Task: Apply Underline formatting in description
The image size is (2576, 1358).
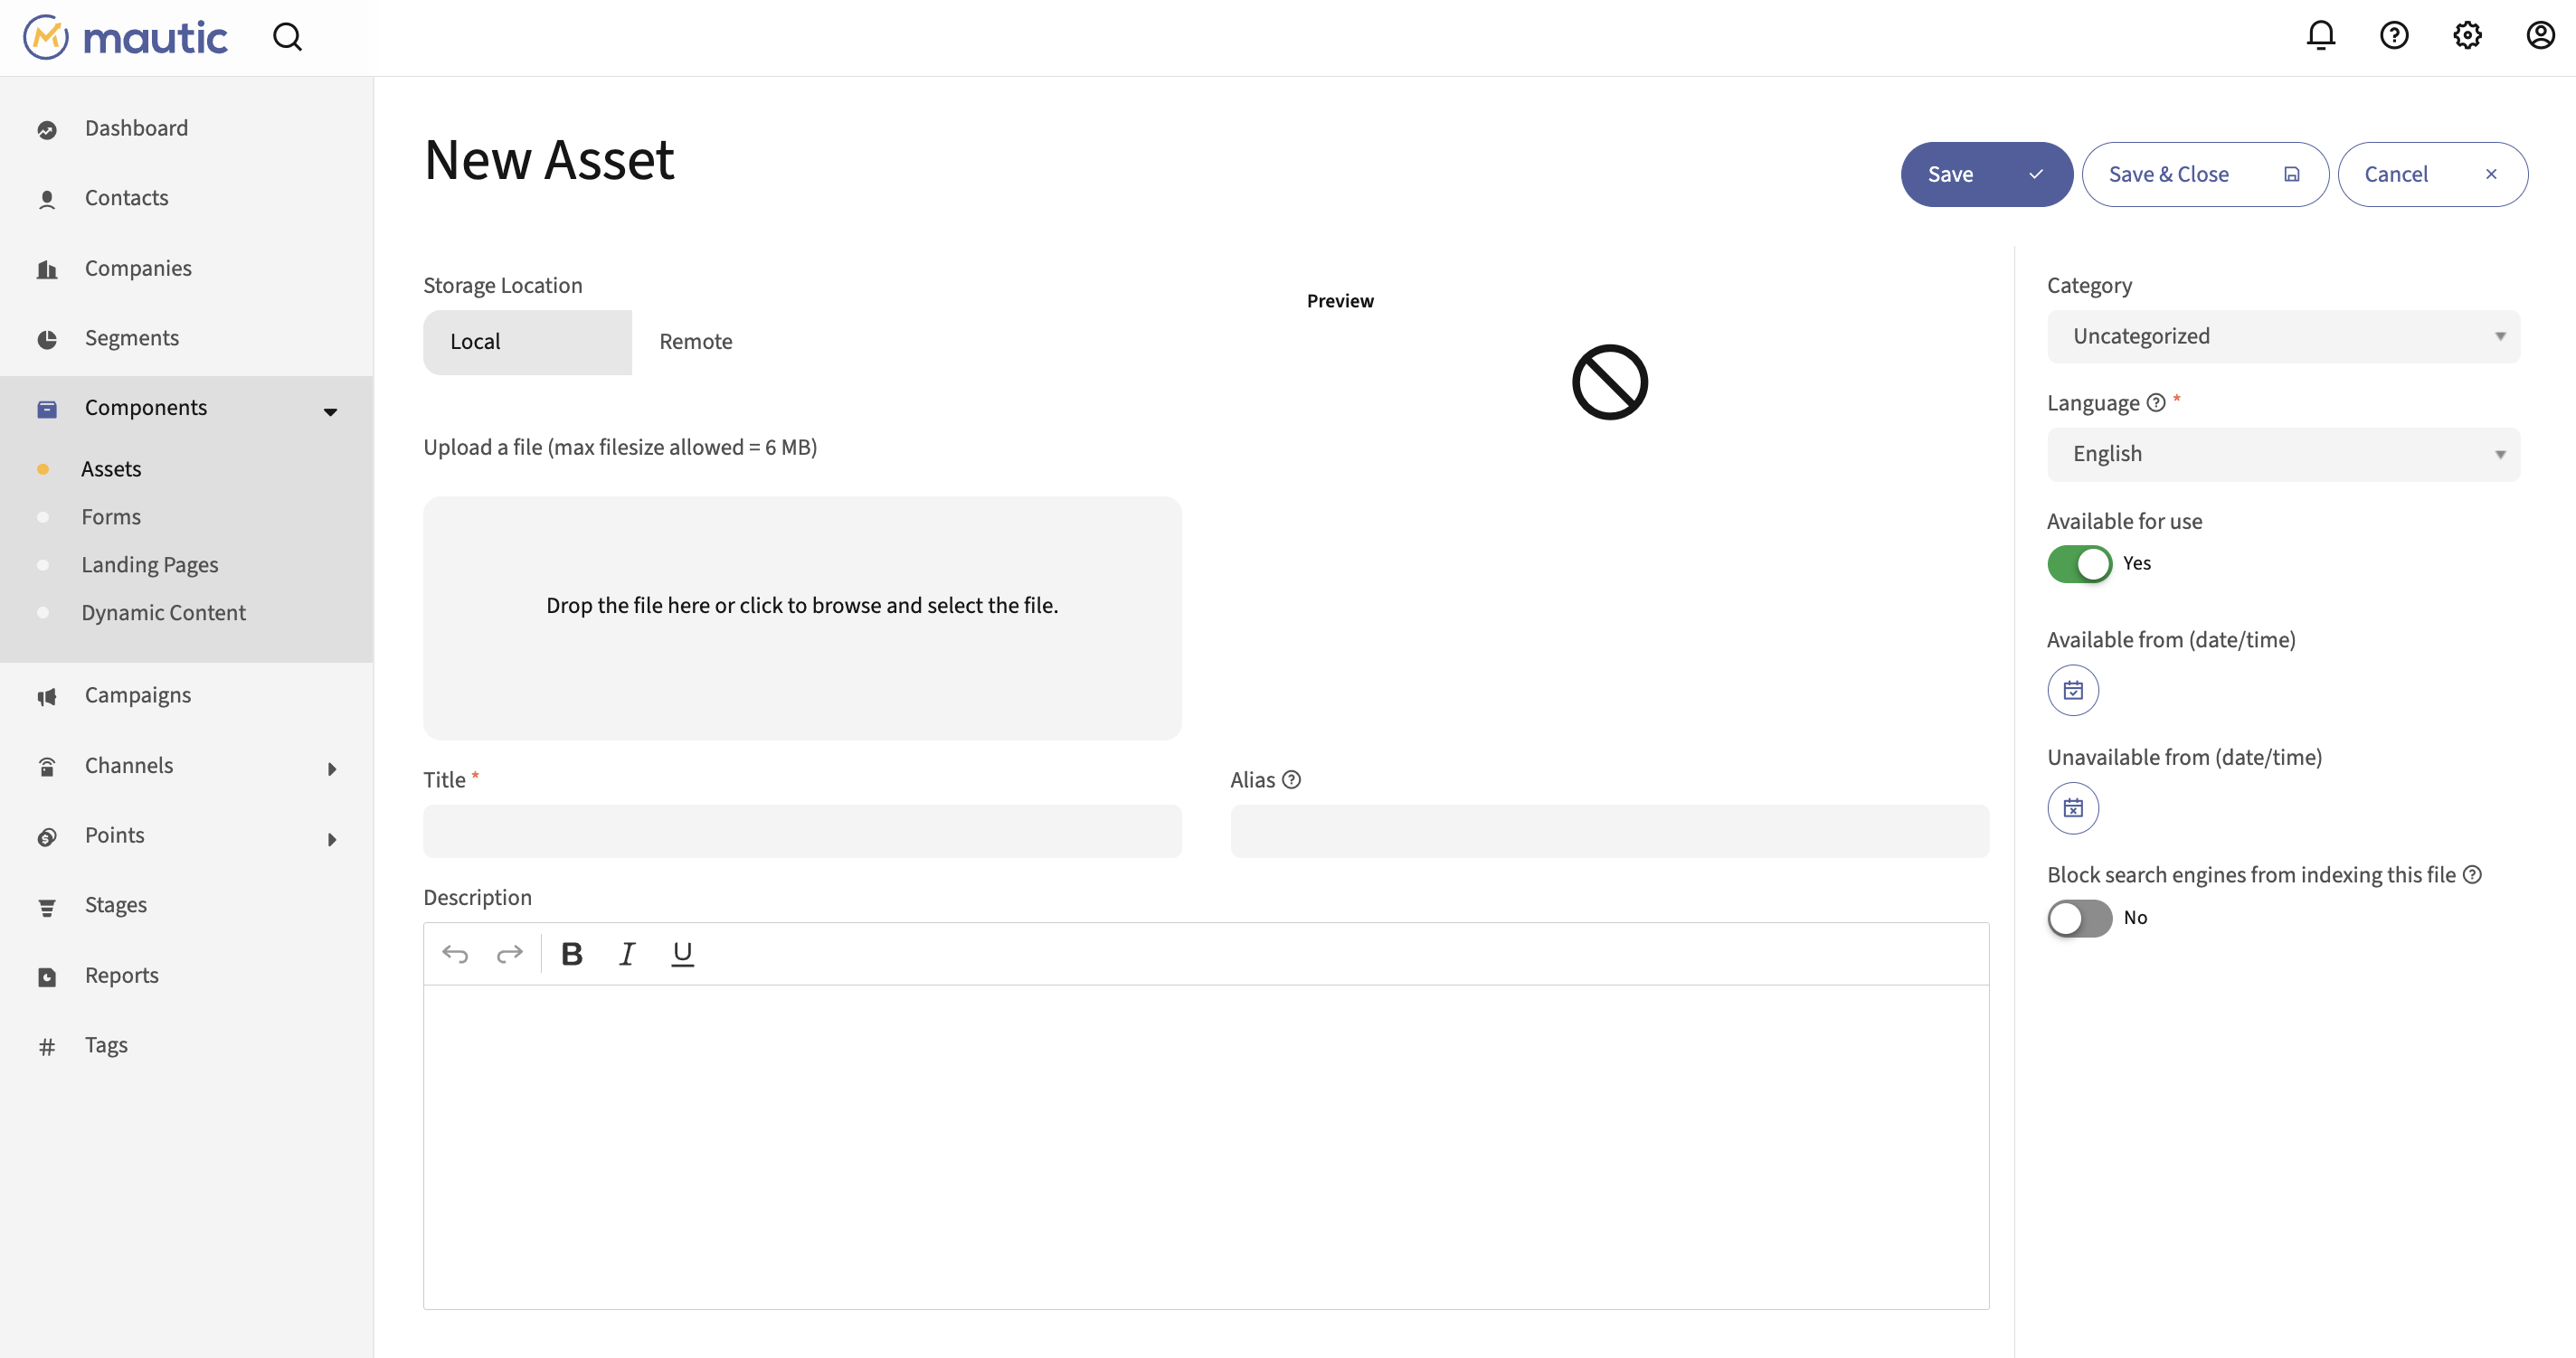Action: point(682,954)
